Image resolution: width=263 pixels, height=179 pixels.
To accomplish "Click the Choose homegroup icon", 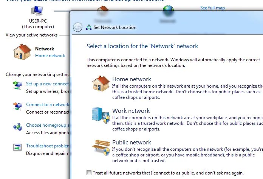I will pos(18,127).
